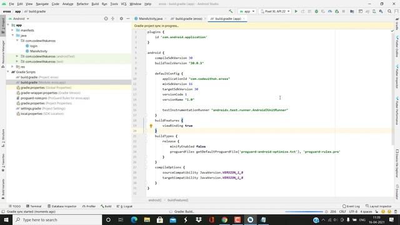This screenshot has width=400, height=225.
Task: Open the VCS menu
Action: [124, 4]
